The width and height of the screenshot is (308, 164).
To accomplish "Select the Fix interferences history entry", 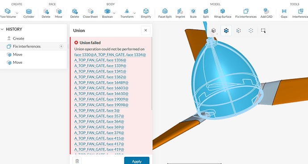I will click(x=33, y=46).
